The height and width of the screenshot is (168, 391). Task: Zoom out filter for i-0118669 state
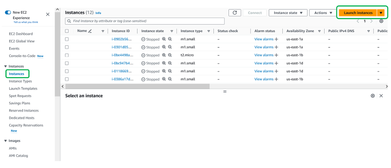pos(170,71)
